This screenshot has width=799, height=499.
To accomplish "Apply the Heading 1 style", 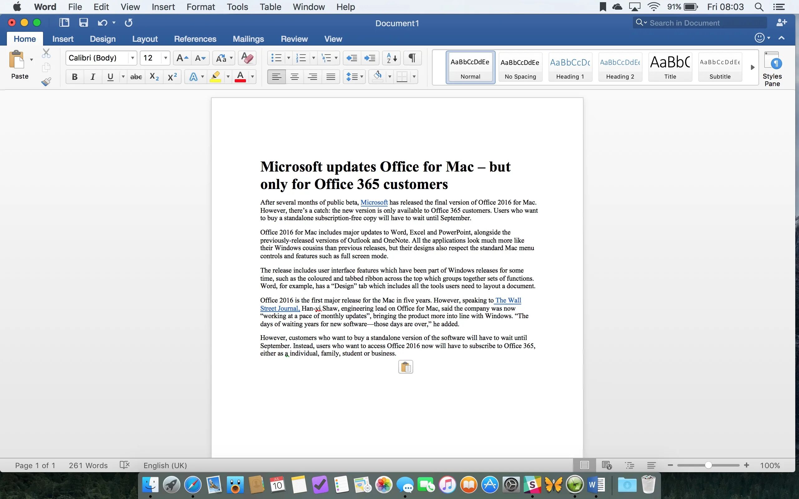I will pyautogui.click(x=570, y=67).
